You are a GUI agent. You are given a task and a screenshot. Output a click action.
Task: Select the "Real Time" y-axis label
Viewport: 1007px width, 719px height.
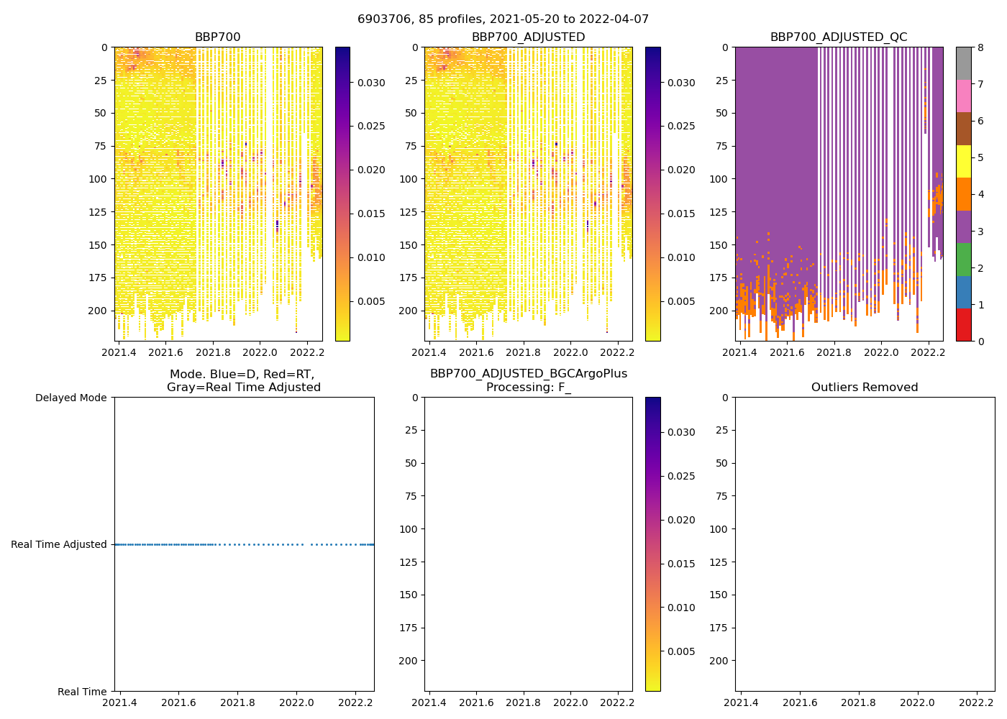82,692
